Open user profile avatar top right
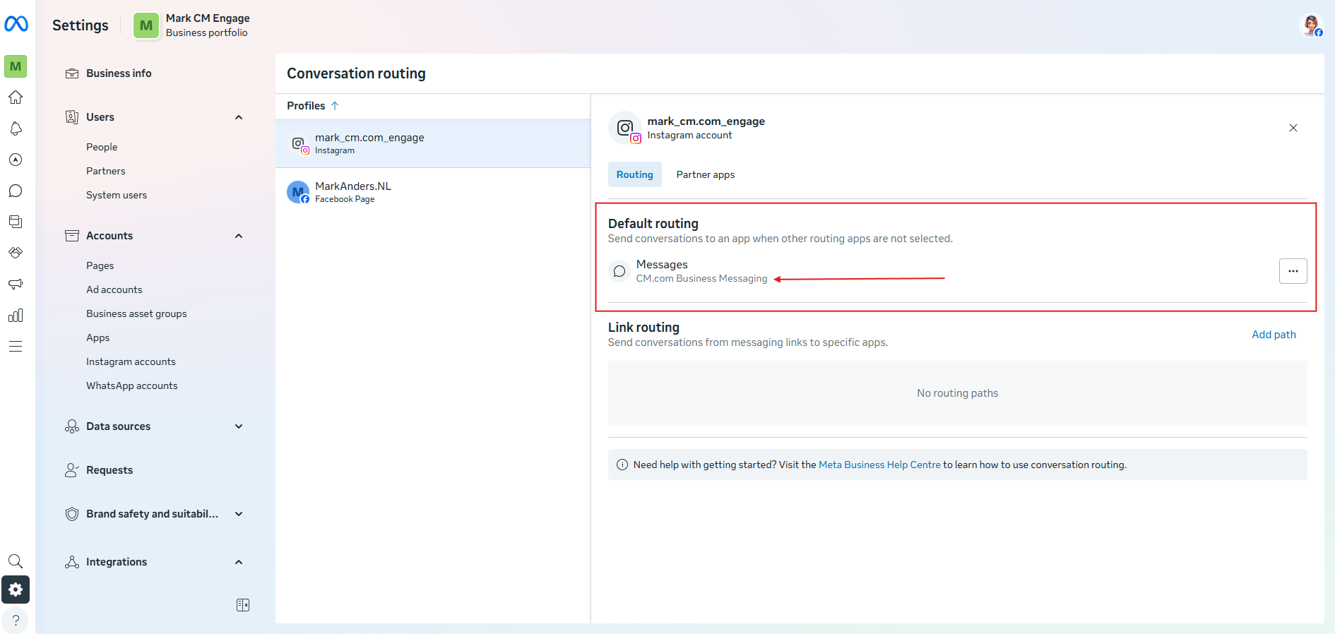The height and width of the screenshot is (634, 1335). point(1312,25)
